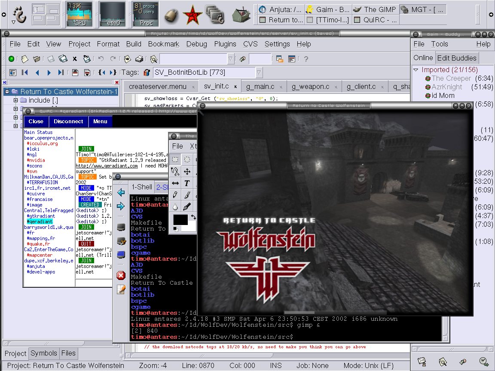
Task: Click the red star icon in GNOME panel
Action: coord(192,15)
